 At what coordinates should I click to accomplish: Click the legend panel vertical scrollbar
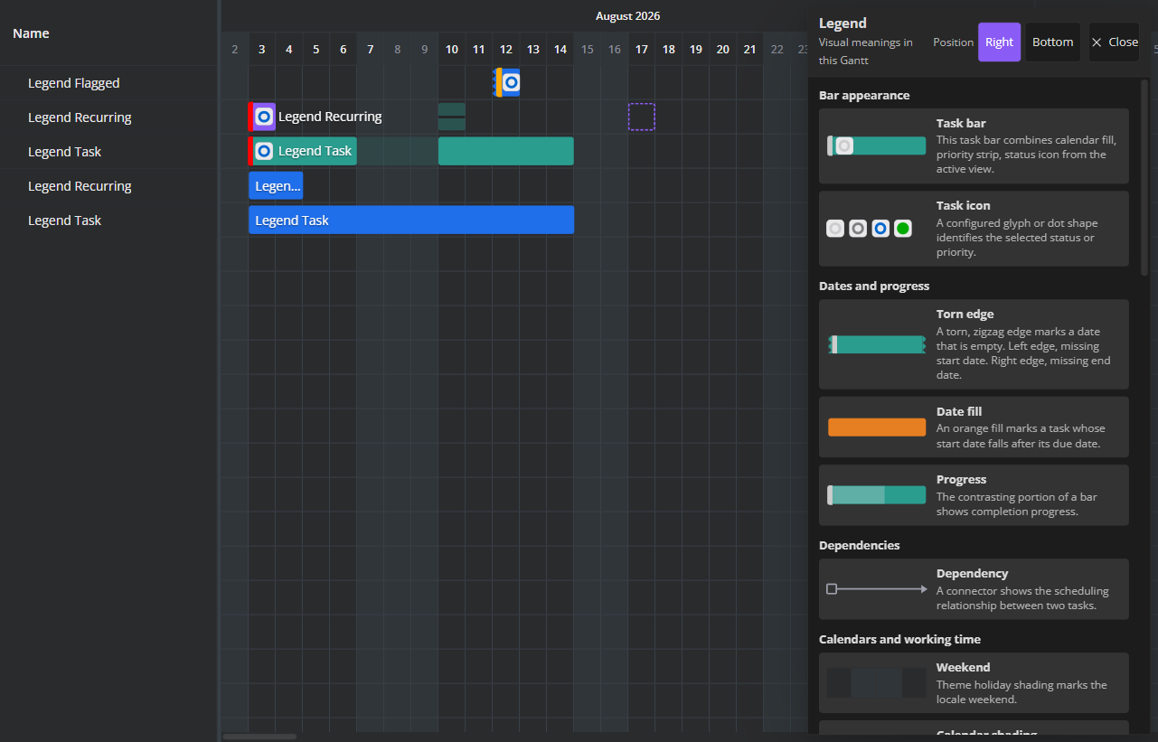coord(1144,176)
